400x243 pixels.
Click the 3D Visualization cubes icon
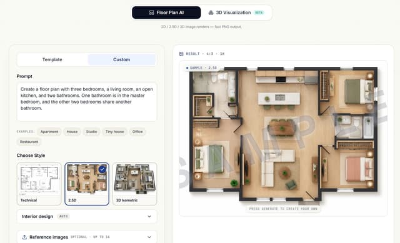211,12
